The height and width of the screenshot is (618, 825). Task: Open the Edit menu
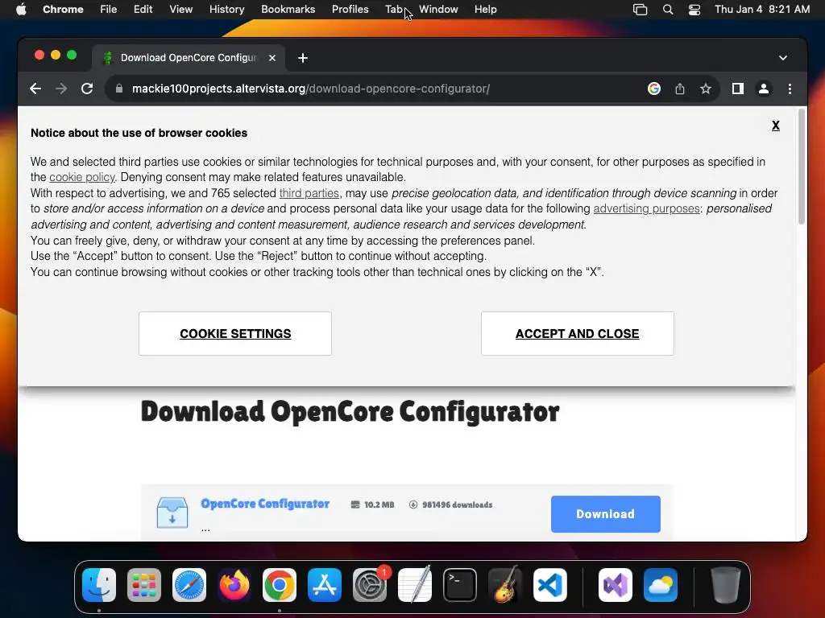(x=143, y=10)
